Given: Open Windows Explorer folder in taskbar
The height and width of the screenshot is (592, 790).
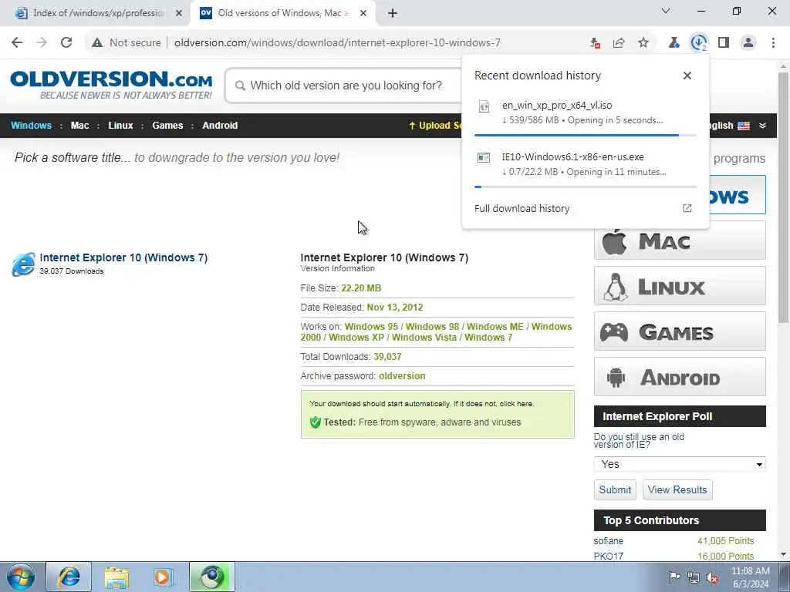Looking at the screenshot, I should pyautogui.click(x=116, y=577).
